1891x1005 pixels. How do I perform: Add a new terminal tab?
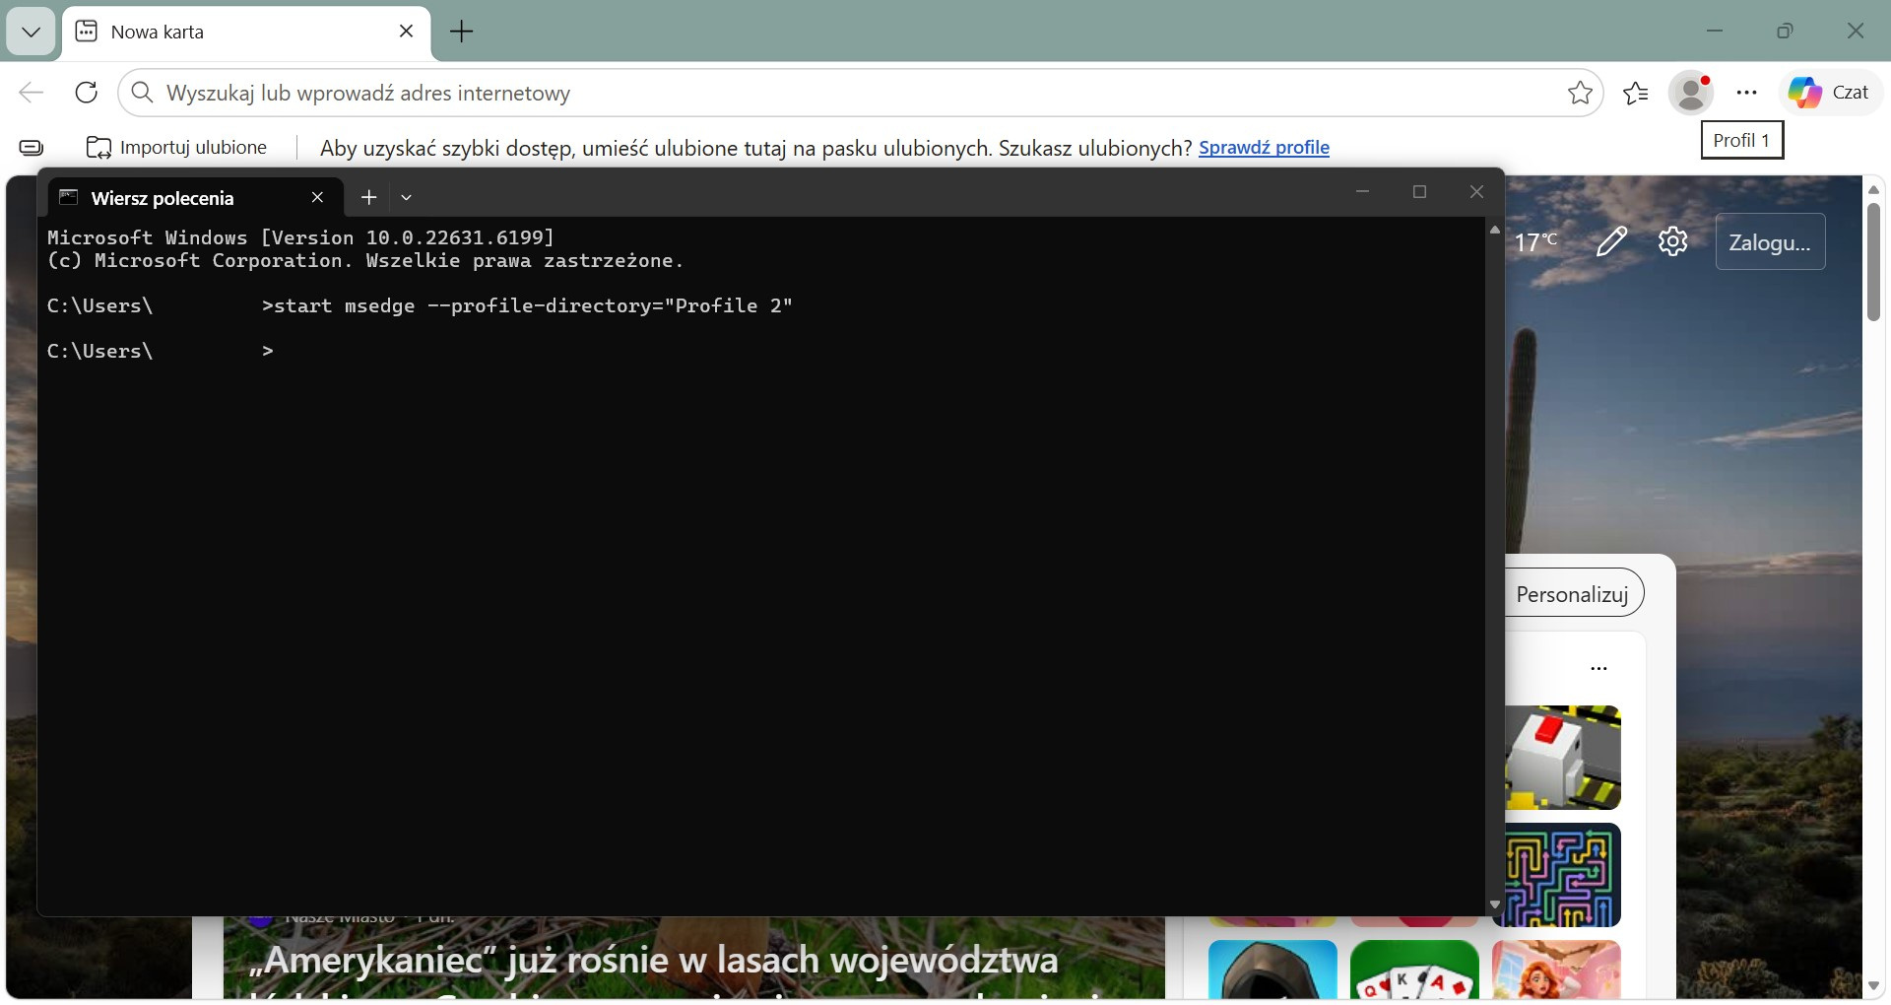[368, 197]
